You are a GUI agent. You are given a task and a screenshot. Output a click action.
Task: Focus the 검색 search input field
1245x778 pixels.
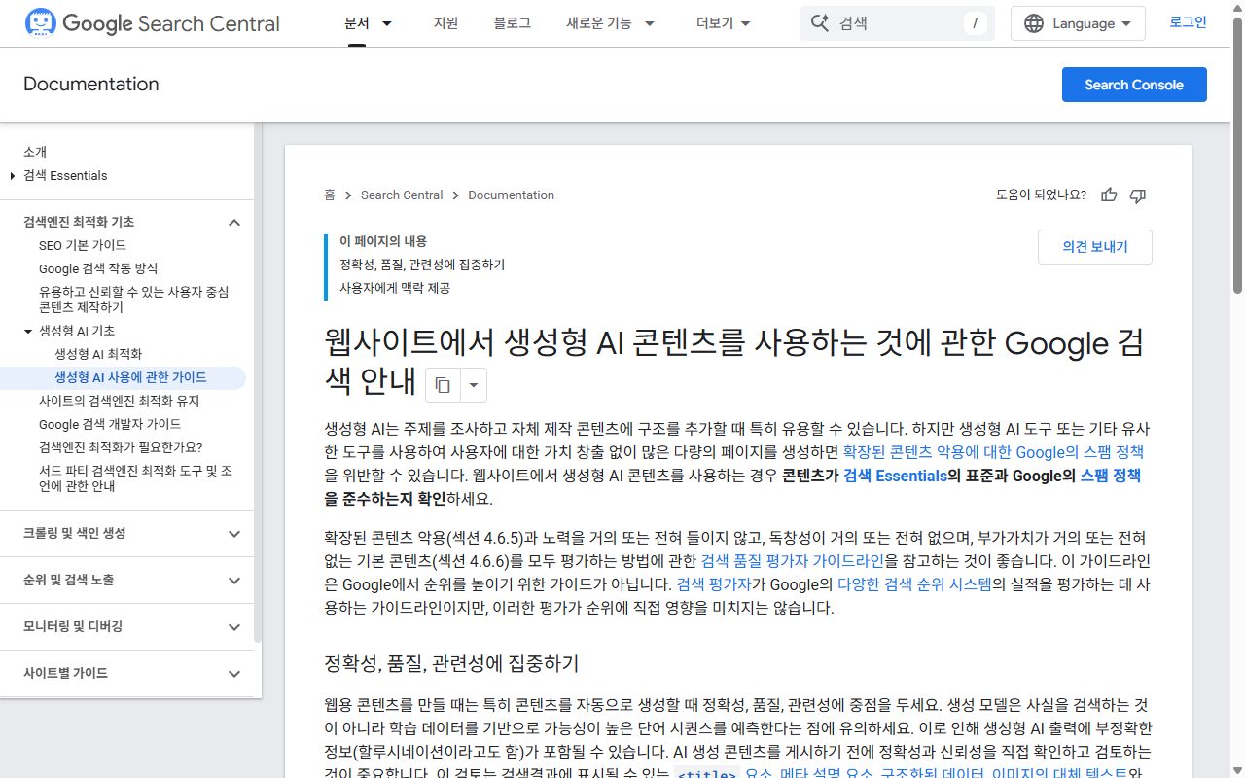click(898, 23)
